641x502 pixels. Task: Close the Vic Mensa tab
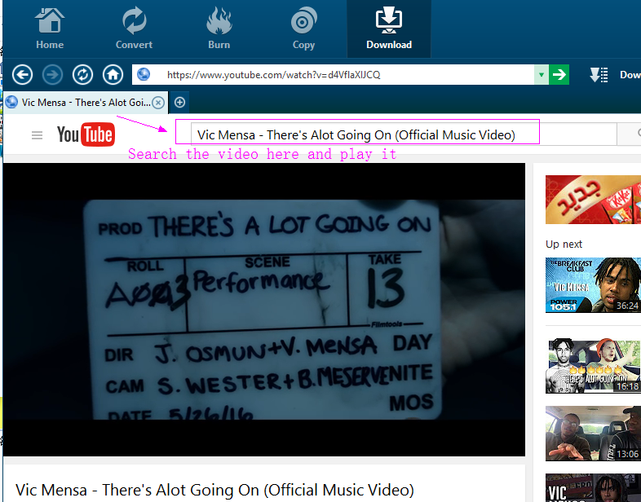click(158, 103)
